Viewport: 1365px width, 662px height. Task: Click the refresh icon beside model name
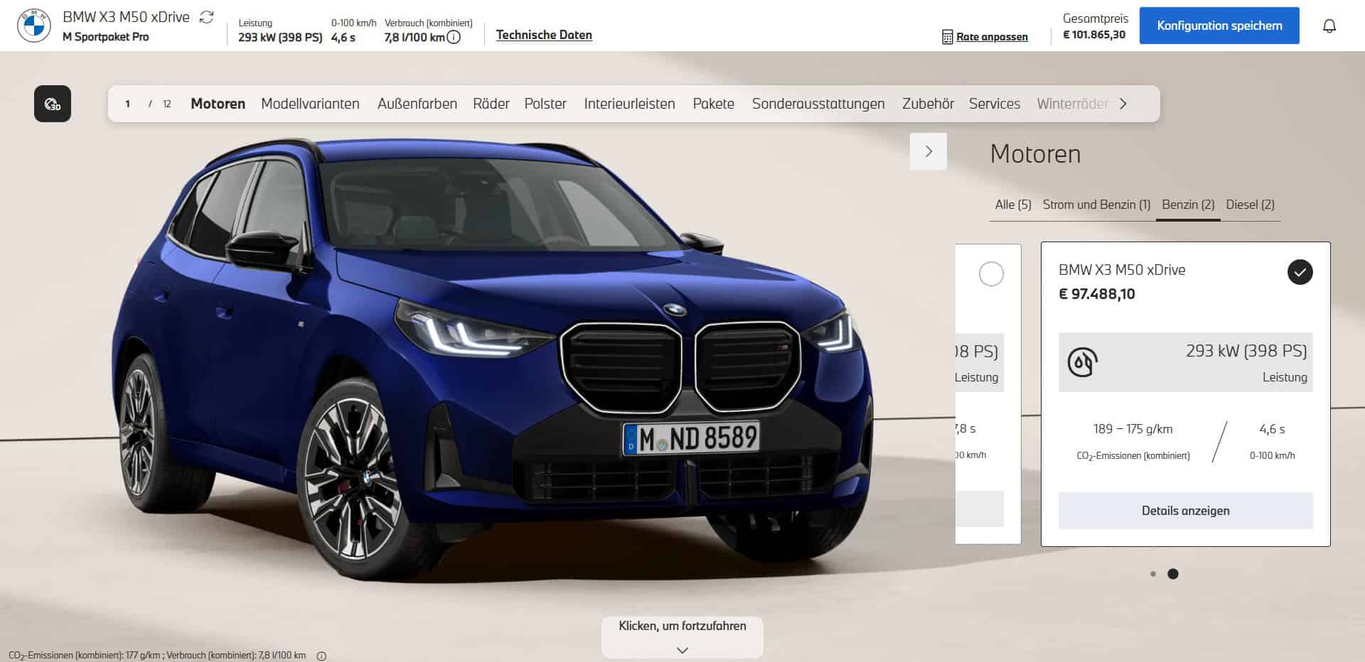coord(207,17)
